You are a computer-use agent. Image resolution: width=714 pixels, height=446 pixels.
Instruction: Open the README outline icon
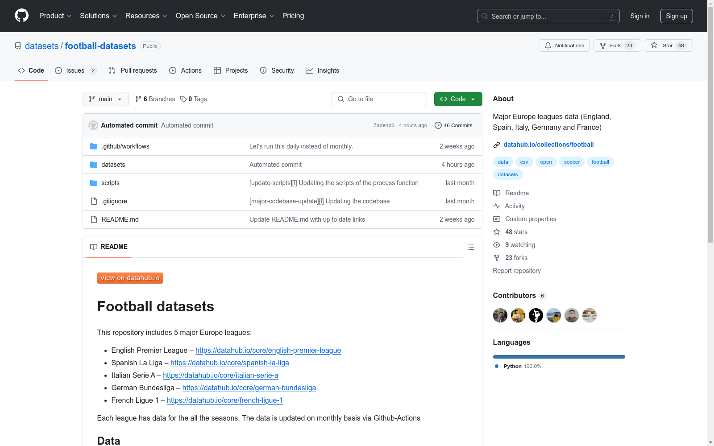(x=470, y=247)
